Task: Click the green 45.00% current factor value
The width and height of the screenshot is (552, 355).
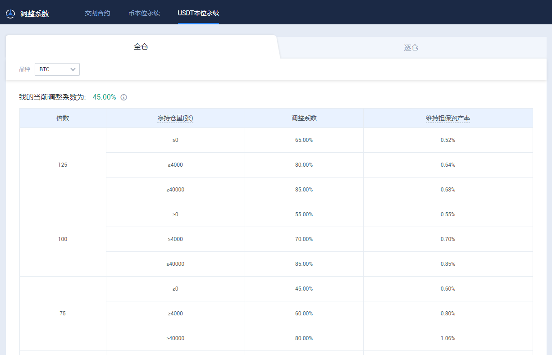Action: [104, 97]
